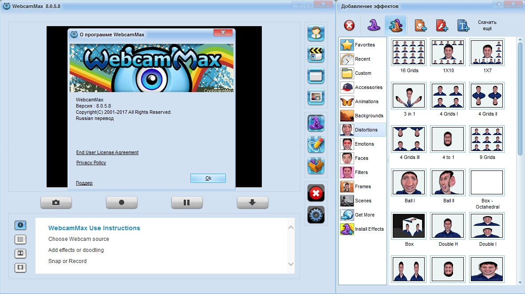Image resolution: width=525 pixels, height=294 pixels.
Task: Start recording with the record button
Action: tap(122, 202)
